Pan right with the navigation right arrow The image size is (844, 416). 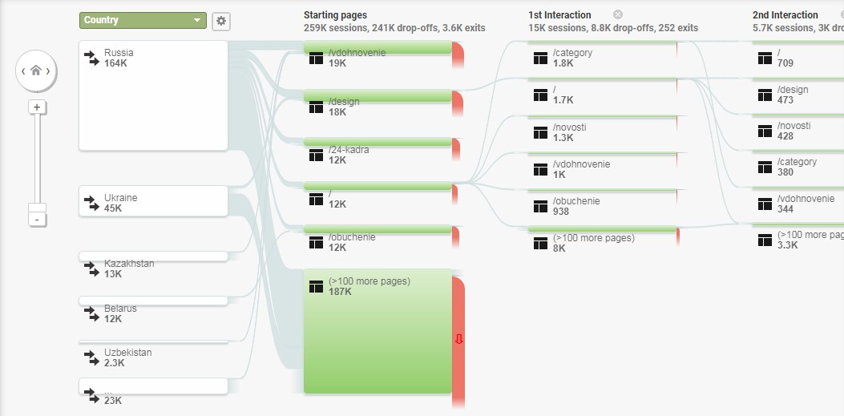pyautogui.click(x=48, y=71)
